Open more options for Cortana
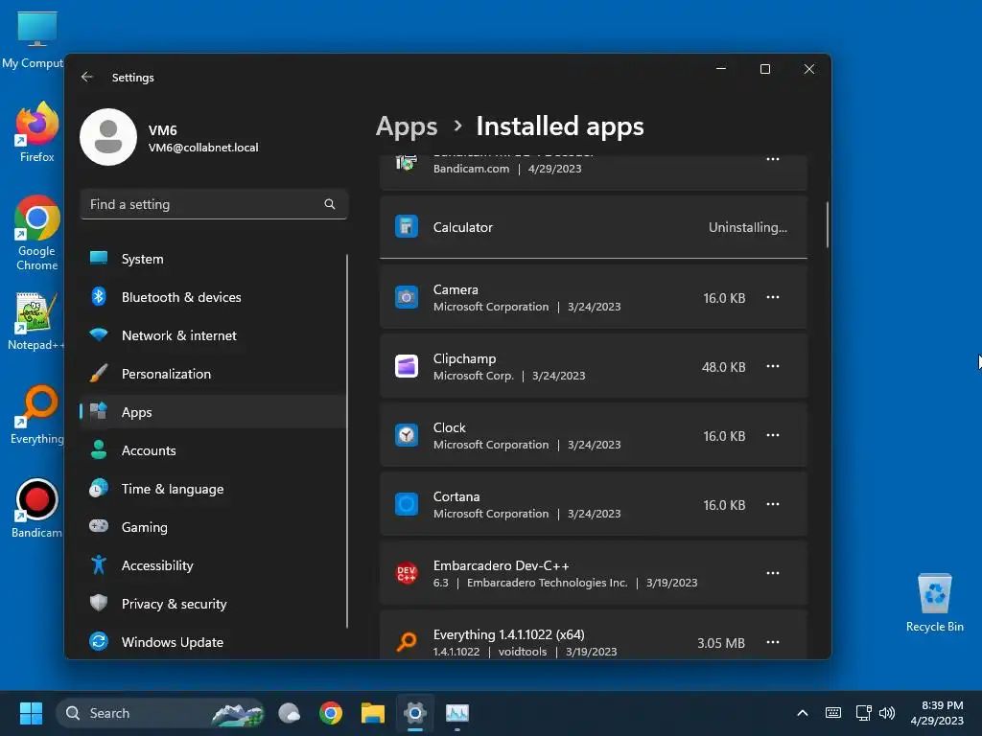 coord(773,504)
